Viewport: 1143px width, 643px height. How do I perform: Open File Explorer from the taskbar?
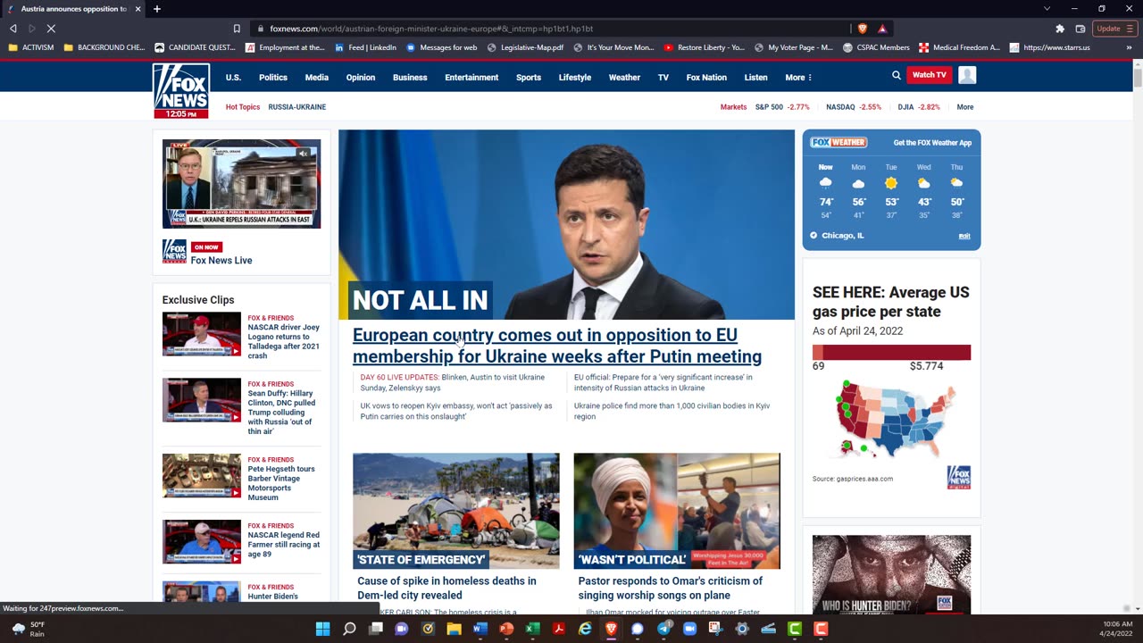[454, 629]
